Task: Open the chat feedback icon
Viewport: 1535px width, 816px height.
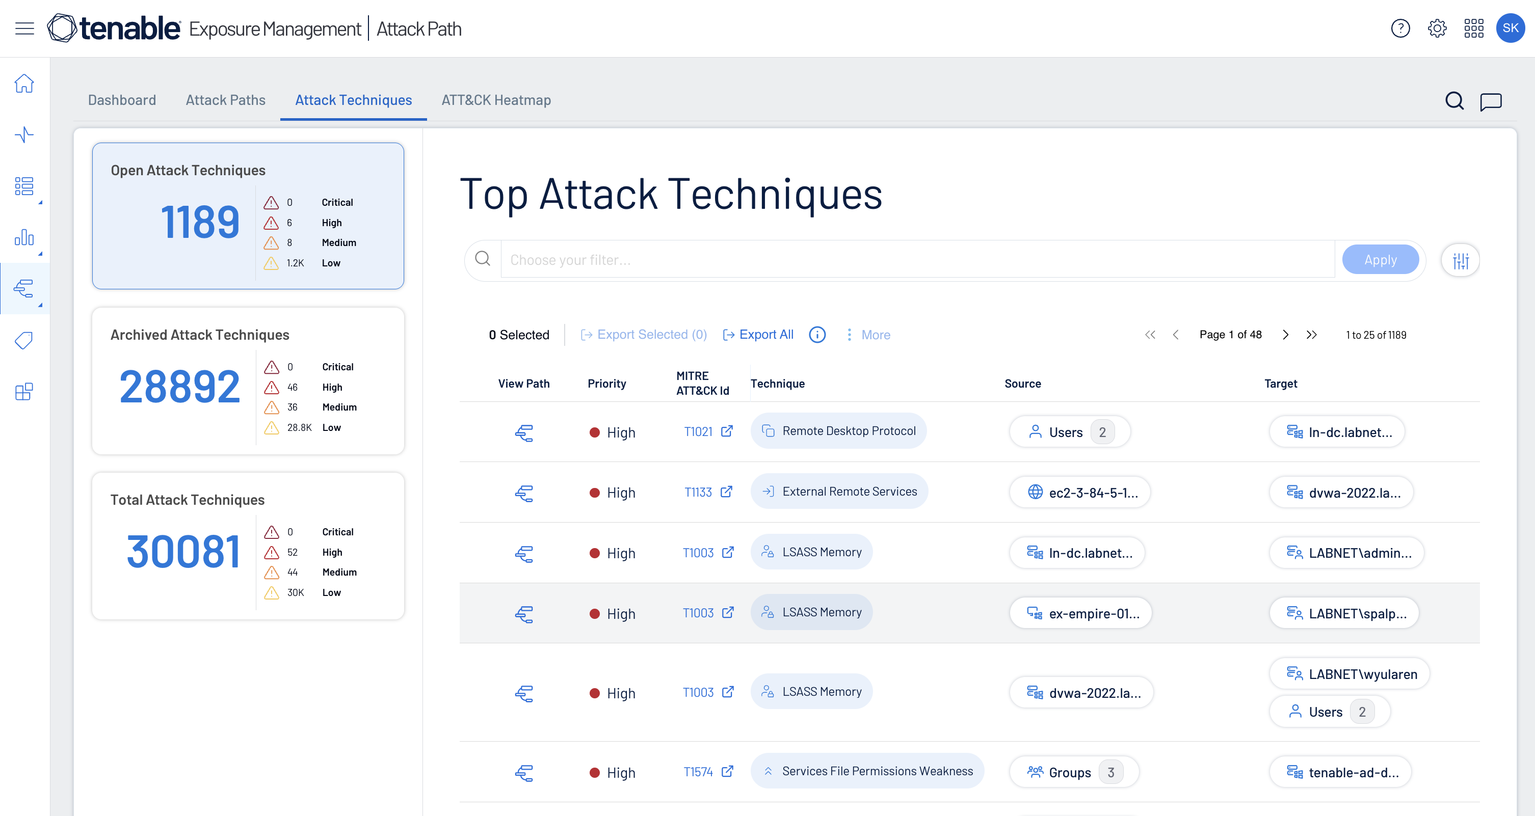Action: click(1490, 101)
